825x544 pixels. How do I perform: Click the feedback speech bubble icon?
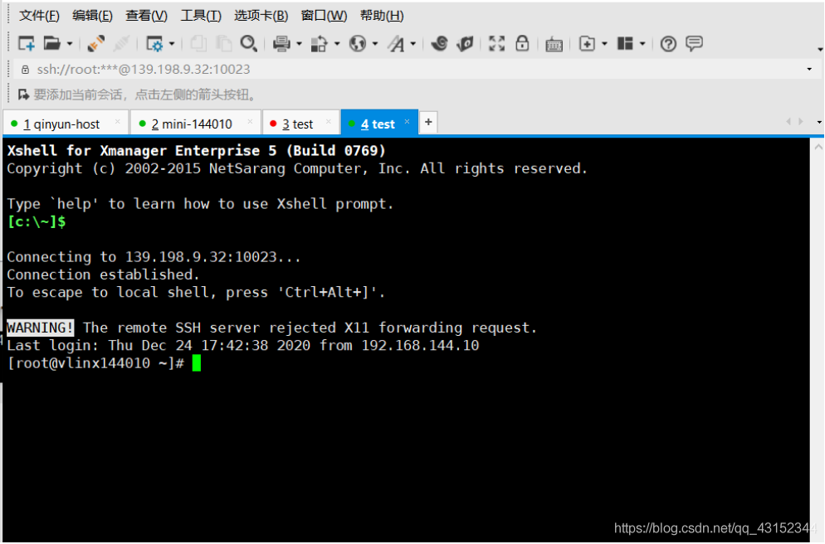[x=695, y=43]
